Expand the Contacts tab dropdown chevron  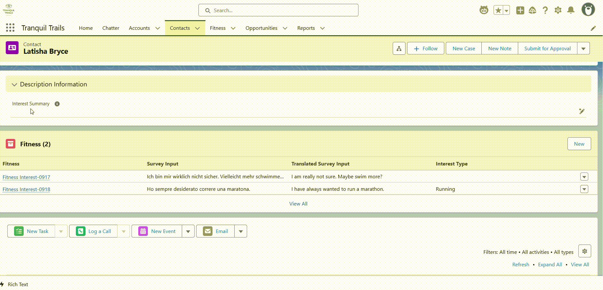[197, 28]
